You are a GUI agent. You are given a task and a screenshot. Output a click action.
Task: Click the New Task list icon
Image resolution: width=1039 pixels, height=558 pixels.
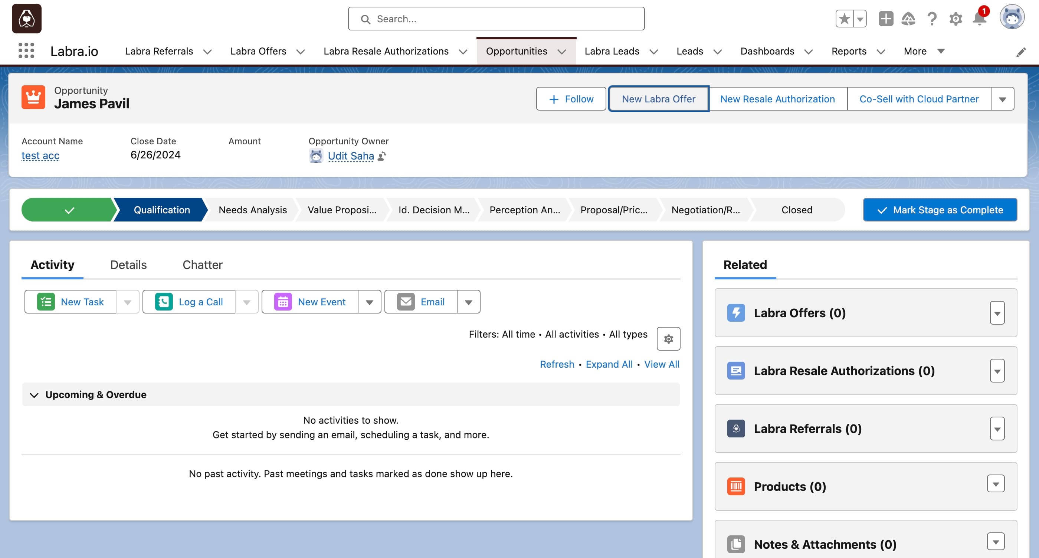point(46,302)
